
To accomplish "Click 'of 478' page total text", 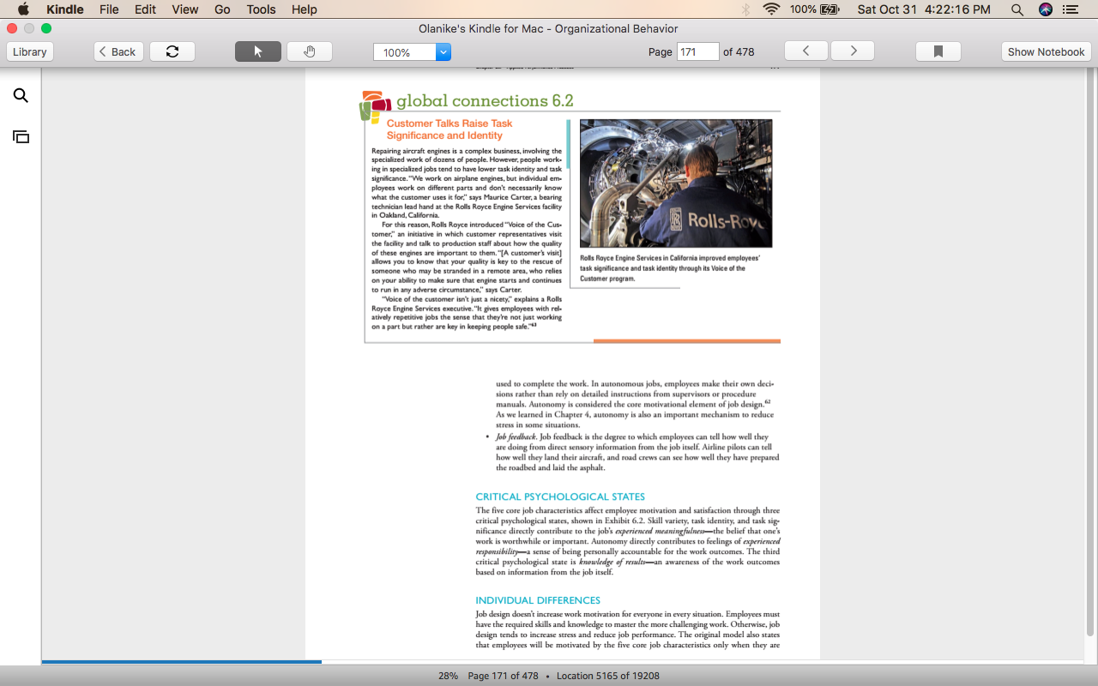I will 739,51.
